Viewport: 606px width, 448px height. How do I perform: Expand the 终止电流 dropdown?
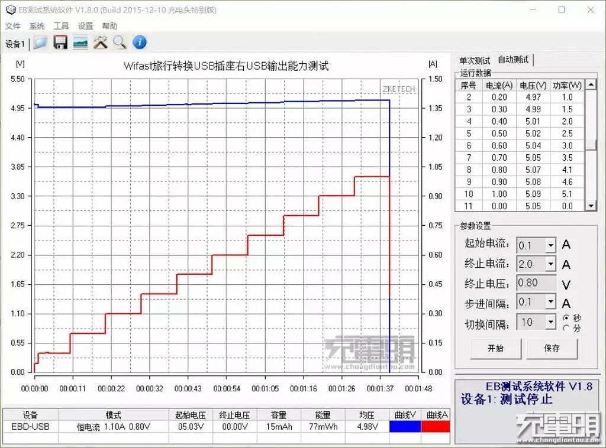click(551, 264)
